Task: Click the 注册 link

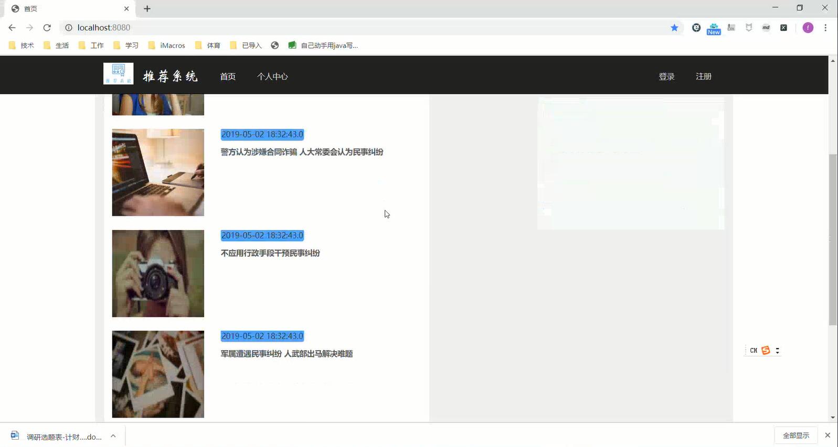Action: click(704, 77)
